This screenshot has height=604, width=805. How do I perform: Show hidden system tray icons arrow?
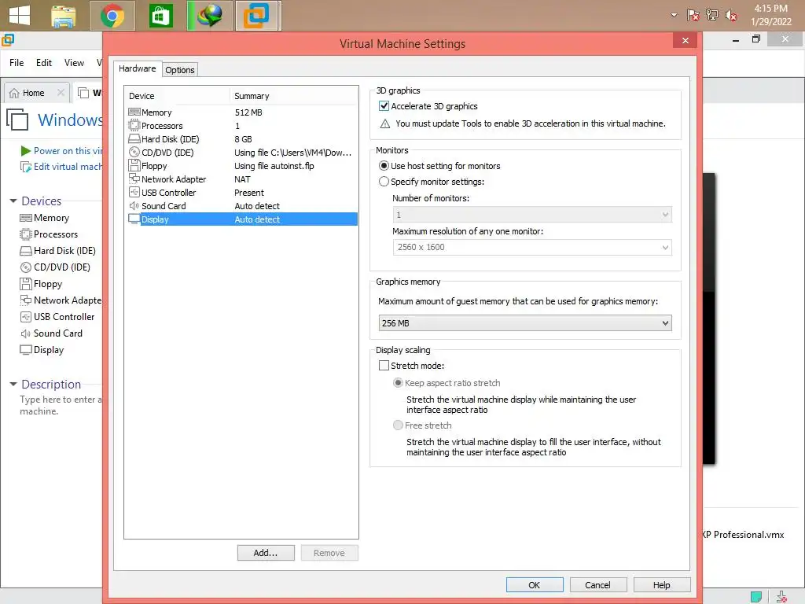[x=674, y=16]
